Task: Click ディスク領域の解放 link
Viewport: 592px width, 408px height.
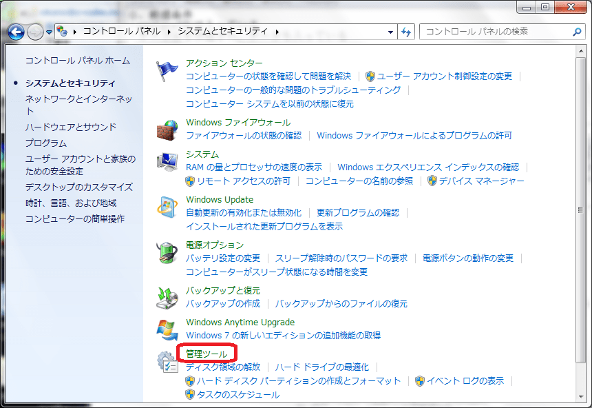Action: tap(223, 367)
